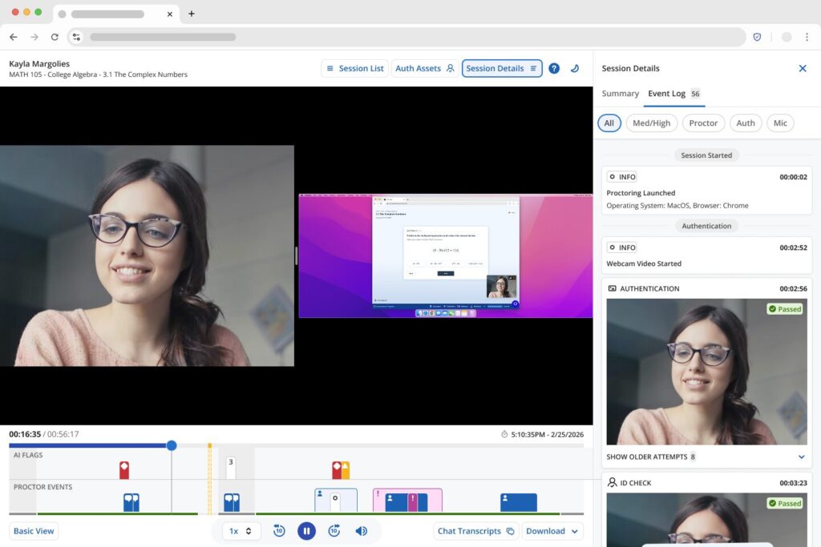Image resolution: width=821 pixels, height=547 pixels.
Task: Click the 5:10:35PM - 2/25/2026 timestamp
Action: [547, 435]
